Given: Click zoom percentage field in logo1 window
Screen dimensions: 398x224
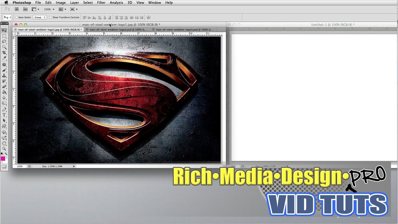Looking at the screenshot, I should pos(20,166).
